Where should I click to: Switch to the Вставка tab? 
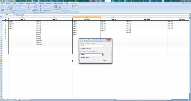point(21,3)
